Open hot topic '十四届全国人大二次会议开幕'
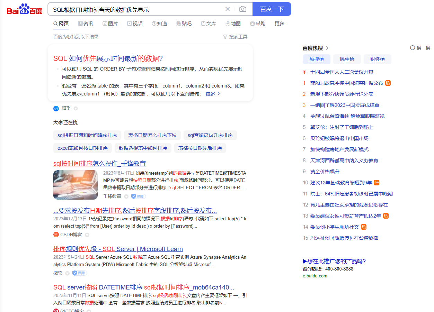434x312 pixels. pyautogui.click(x=342, y=72)
